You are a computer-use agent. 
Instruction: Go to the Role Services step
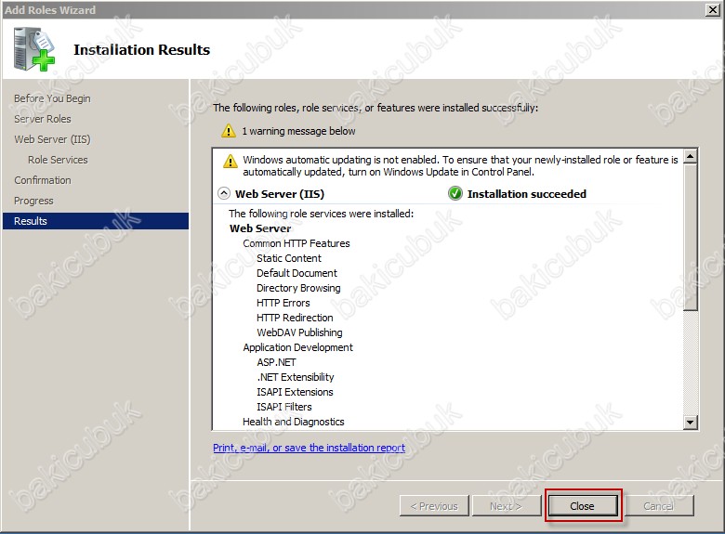pos(58,160)
